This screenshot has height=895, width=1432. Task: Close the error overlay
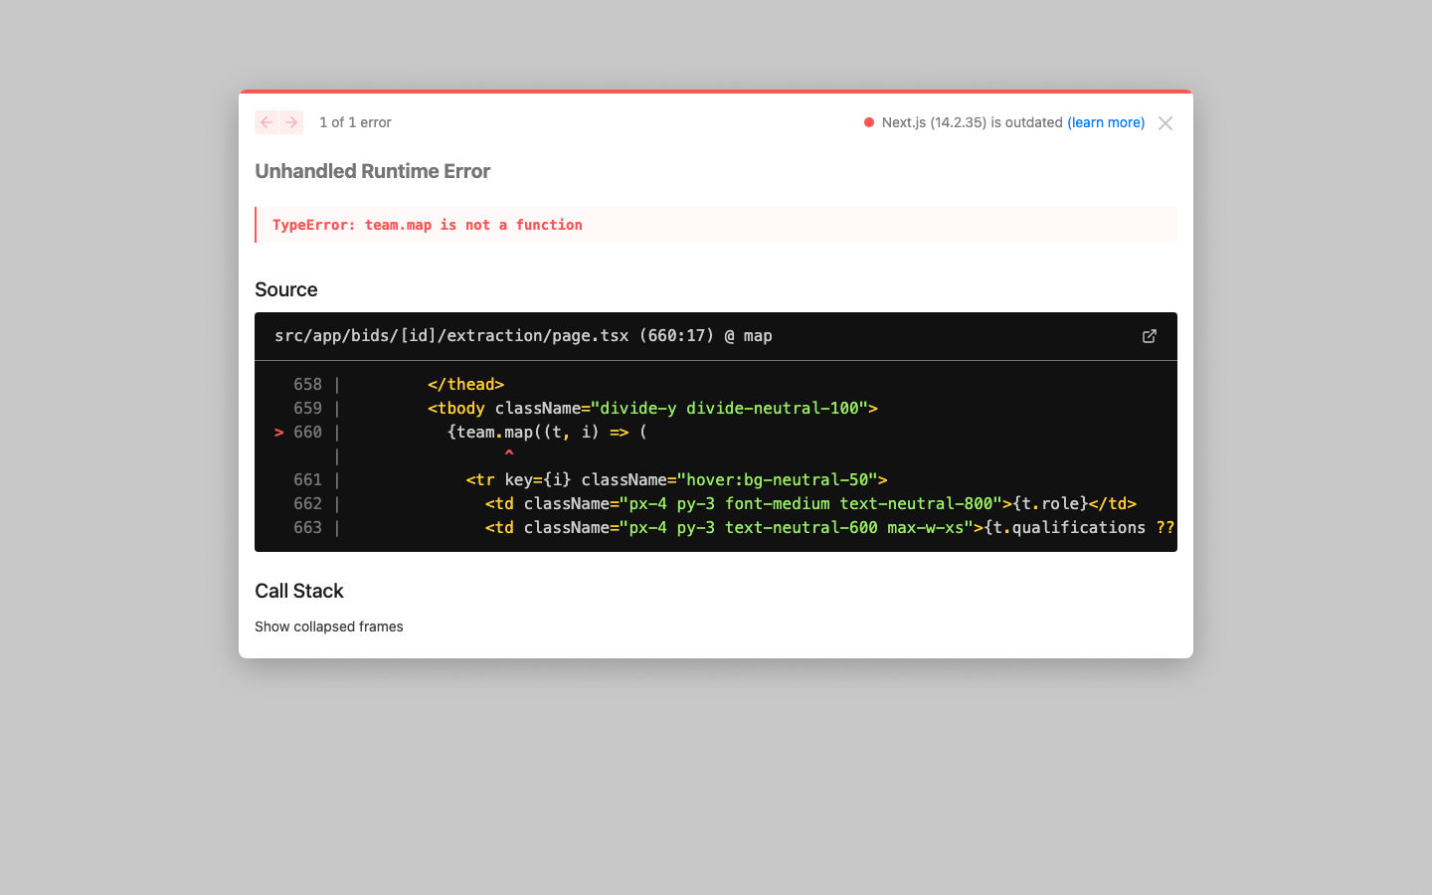tap(1165, 123)
